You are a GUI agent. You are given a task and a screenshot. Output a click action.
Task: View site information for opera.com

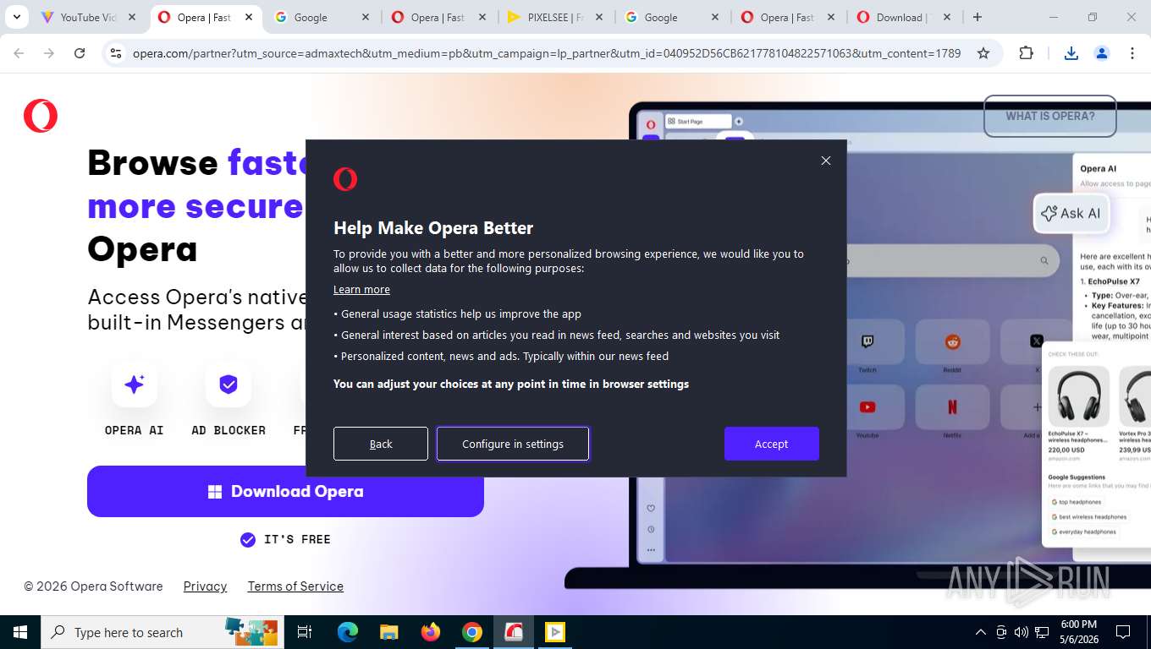[116, 53]
